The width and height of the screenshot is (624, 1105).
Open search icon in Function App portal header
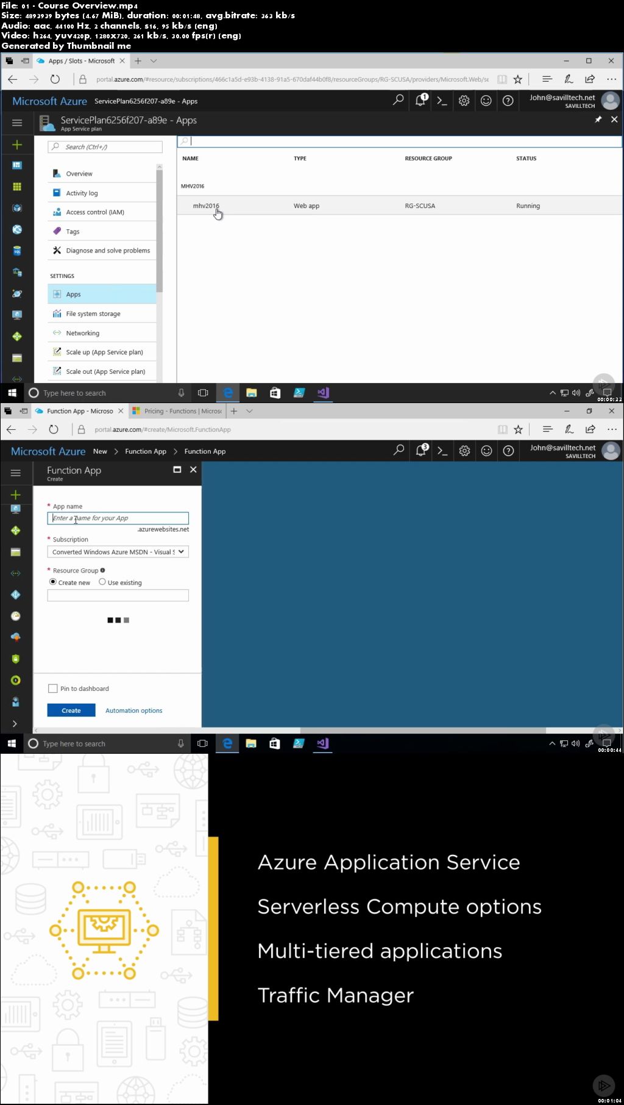[399, 450]
